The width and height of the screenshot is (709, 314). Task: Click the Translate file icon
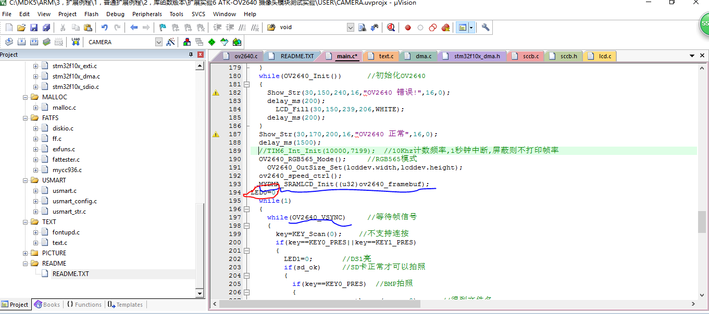click(9, 42)
